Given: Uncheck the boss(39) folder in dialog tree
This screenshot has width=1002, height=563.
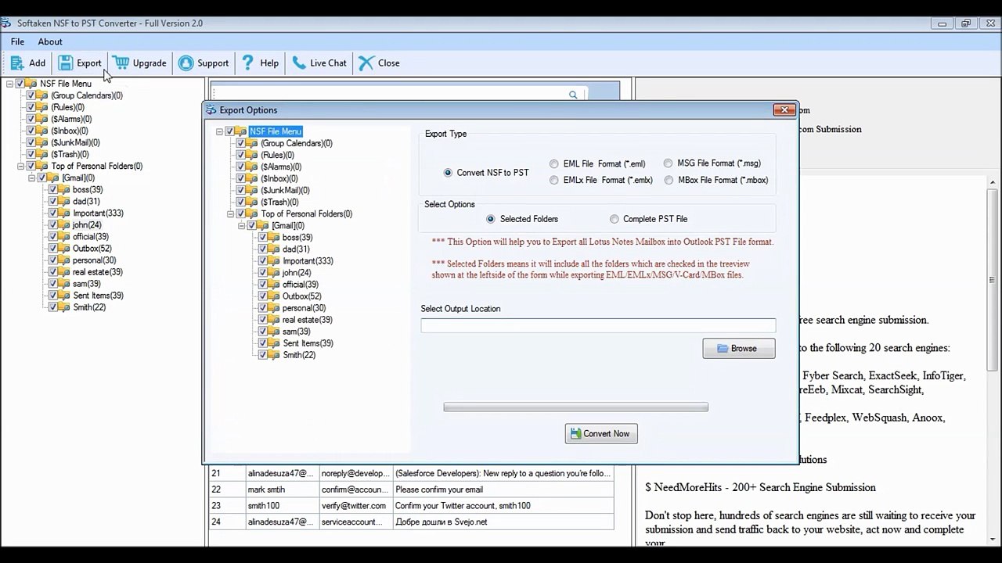Looking at the screenshot, I should click(x=262, y=238).
